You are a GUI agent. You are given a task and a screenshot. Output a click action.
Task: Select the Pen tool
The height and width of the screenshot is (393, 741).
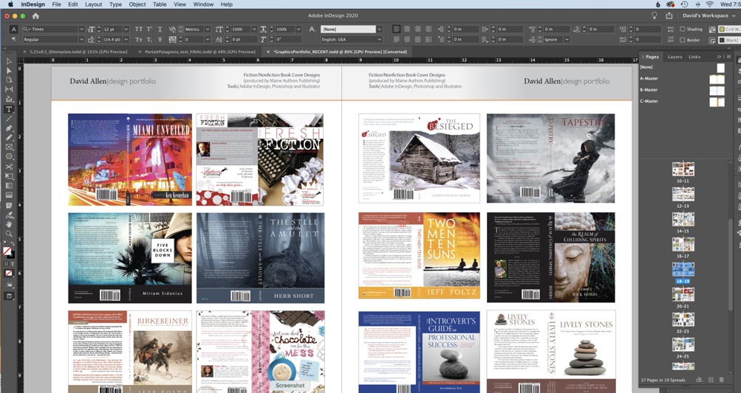pyautogui.click(x=9, y=128)
